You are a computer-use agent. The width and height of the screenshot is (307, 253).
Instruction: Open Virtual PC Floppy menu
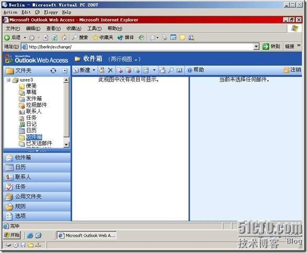point(51,13)
